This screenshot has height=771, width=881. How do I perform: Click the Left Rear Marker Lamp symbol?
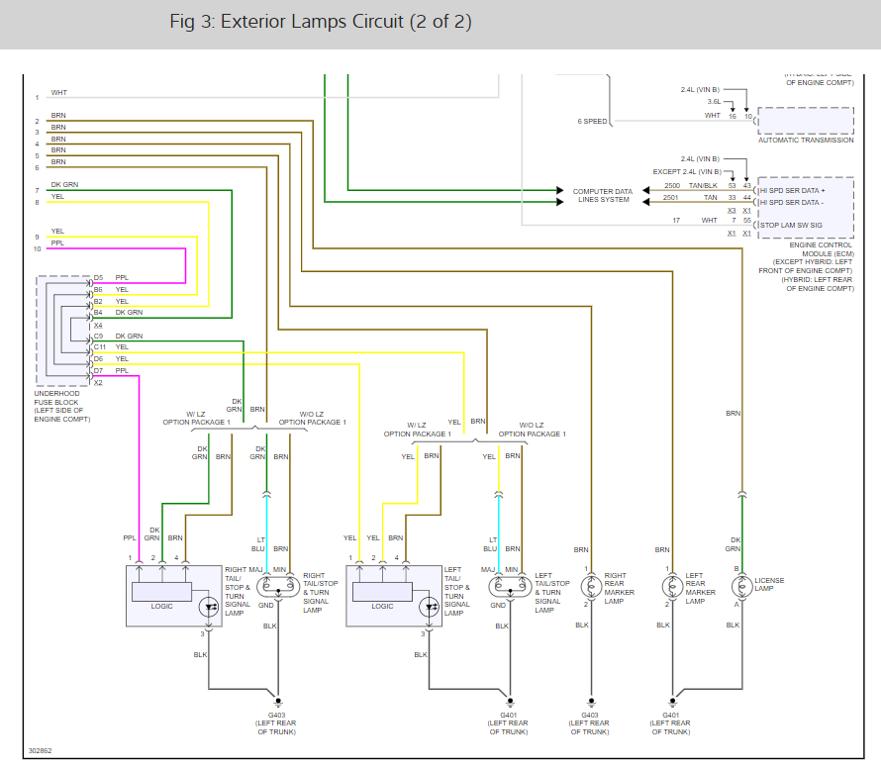672,587
